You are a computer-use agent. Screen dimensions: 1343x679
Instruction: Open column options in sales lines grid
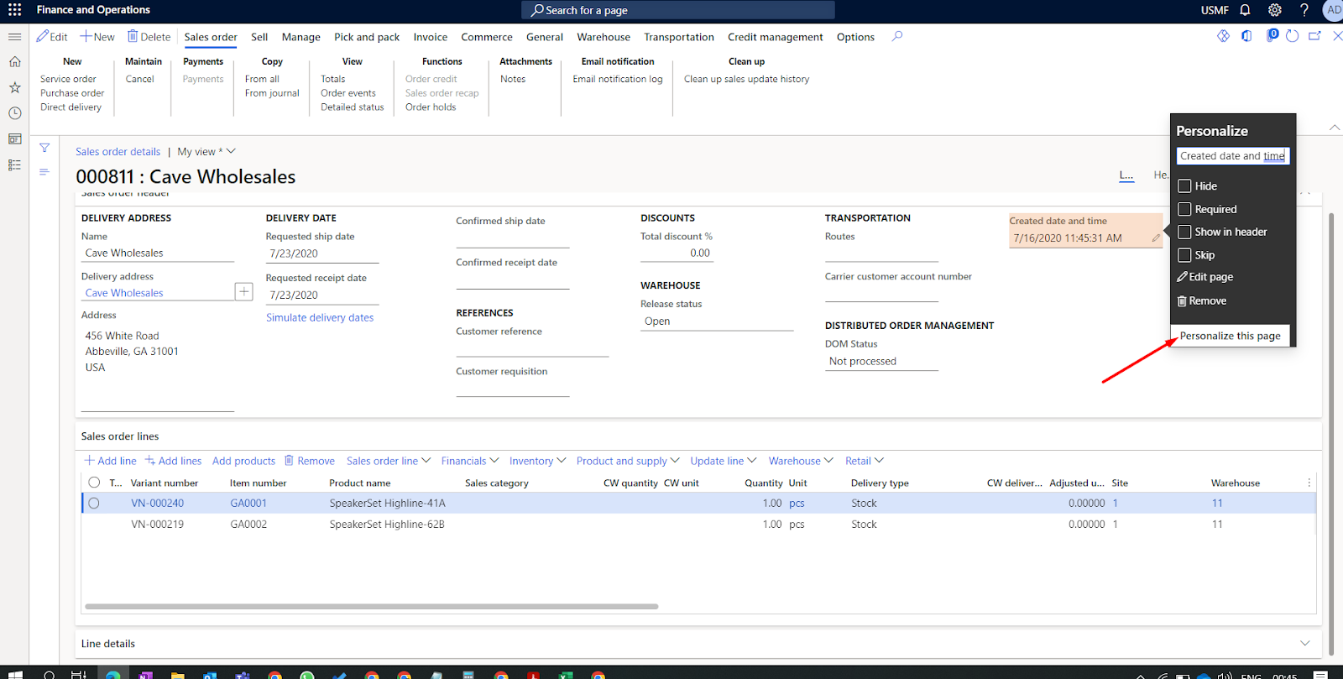1309,483
